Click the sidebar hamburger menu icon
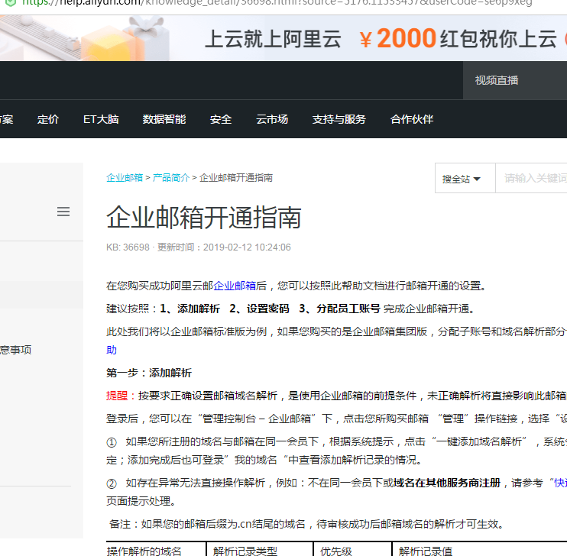Image resolution: width=567 pixels, height=556 pixels. (x=63, y=212)
